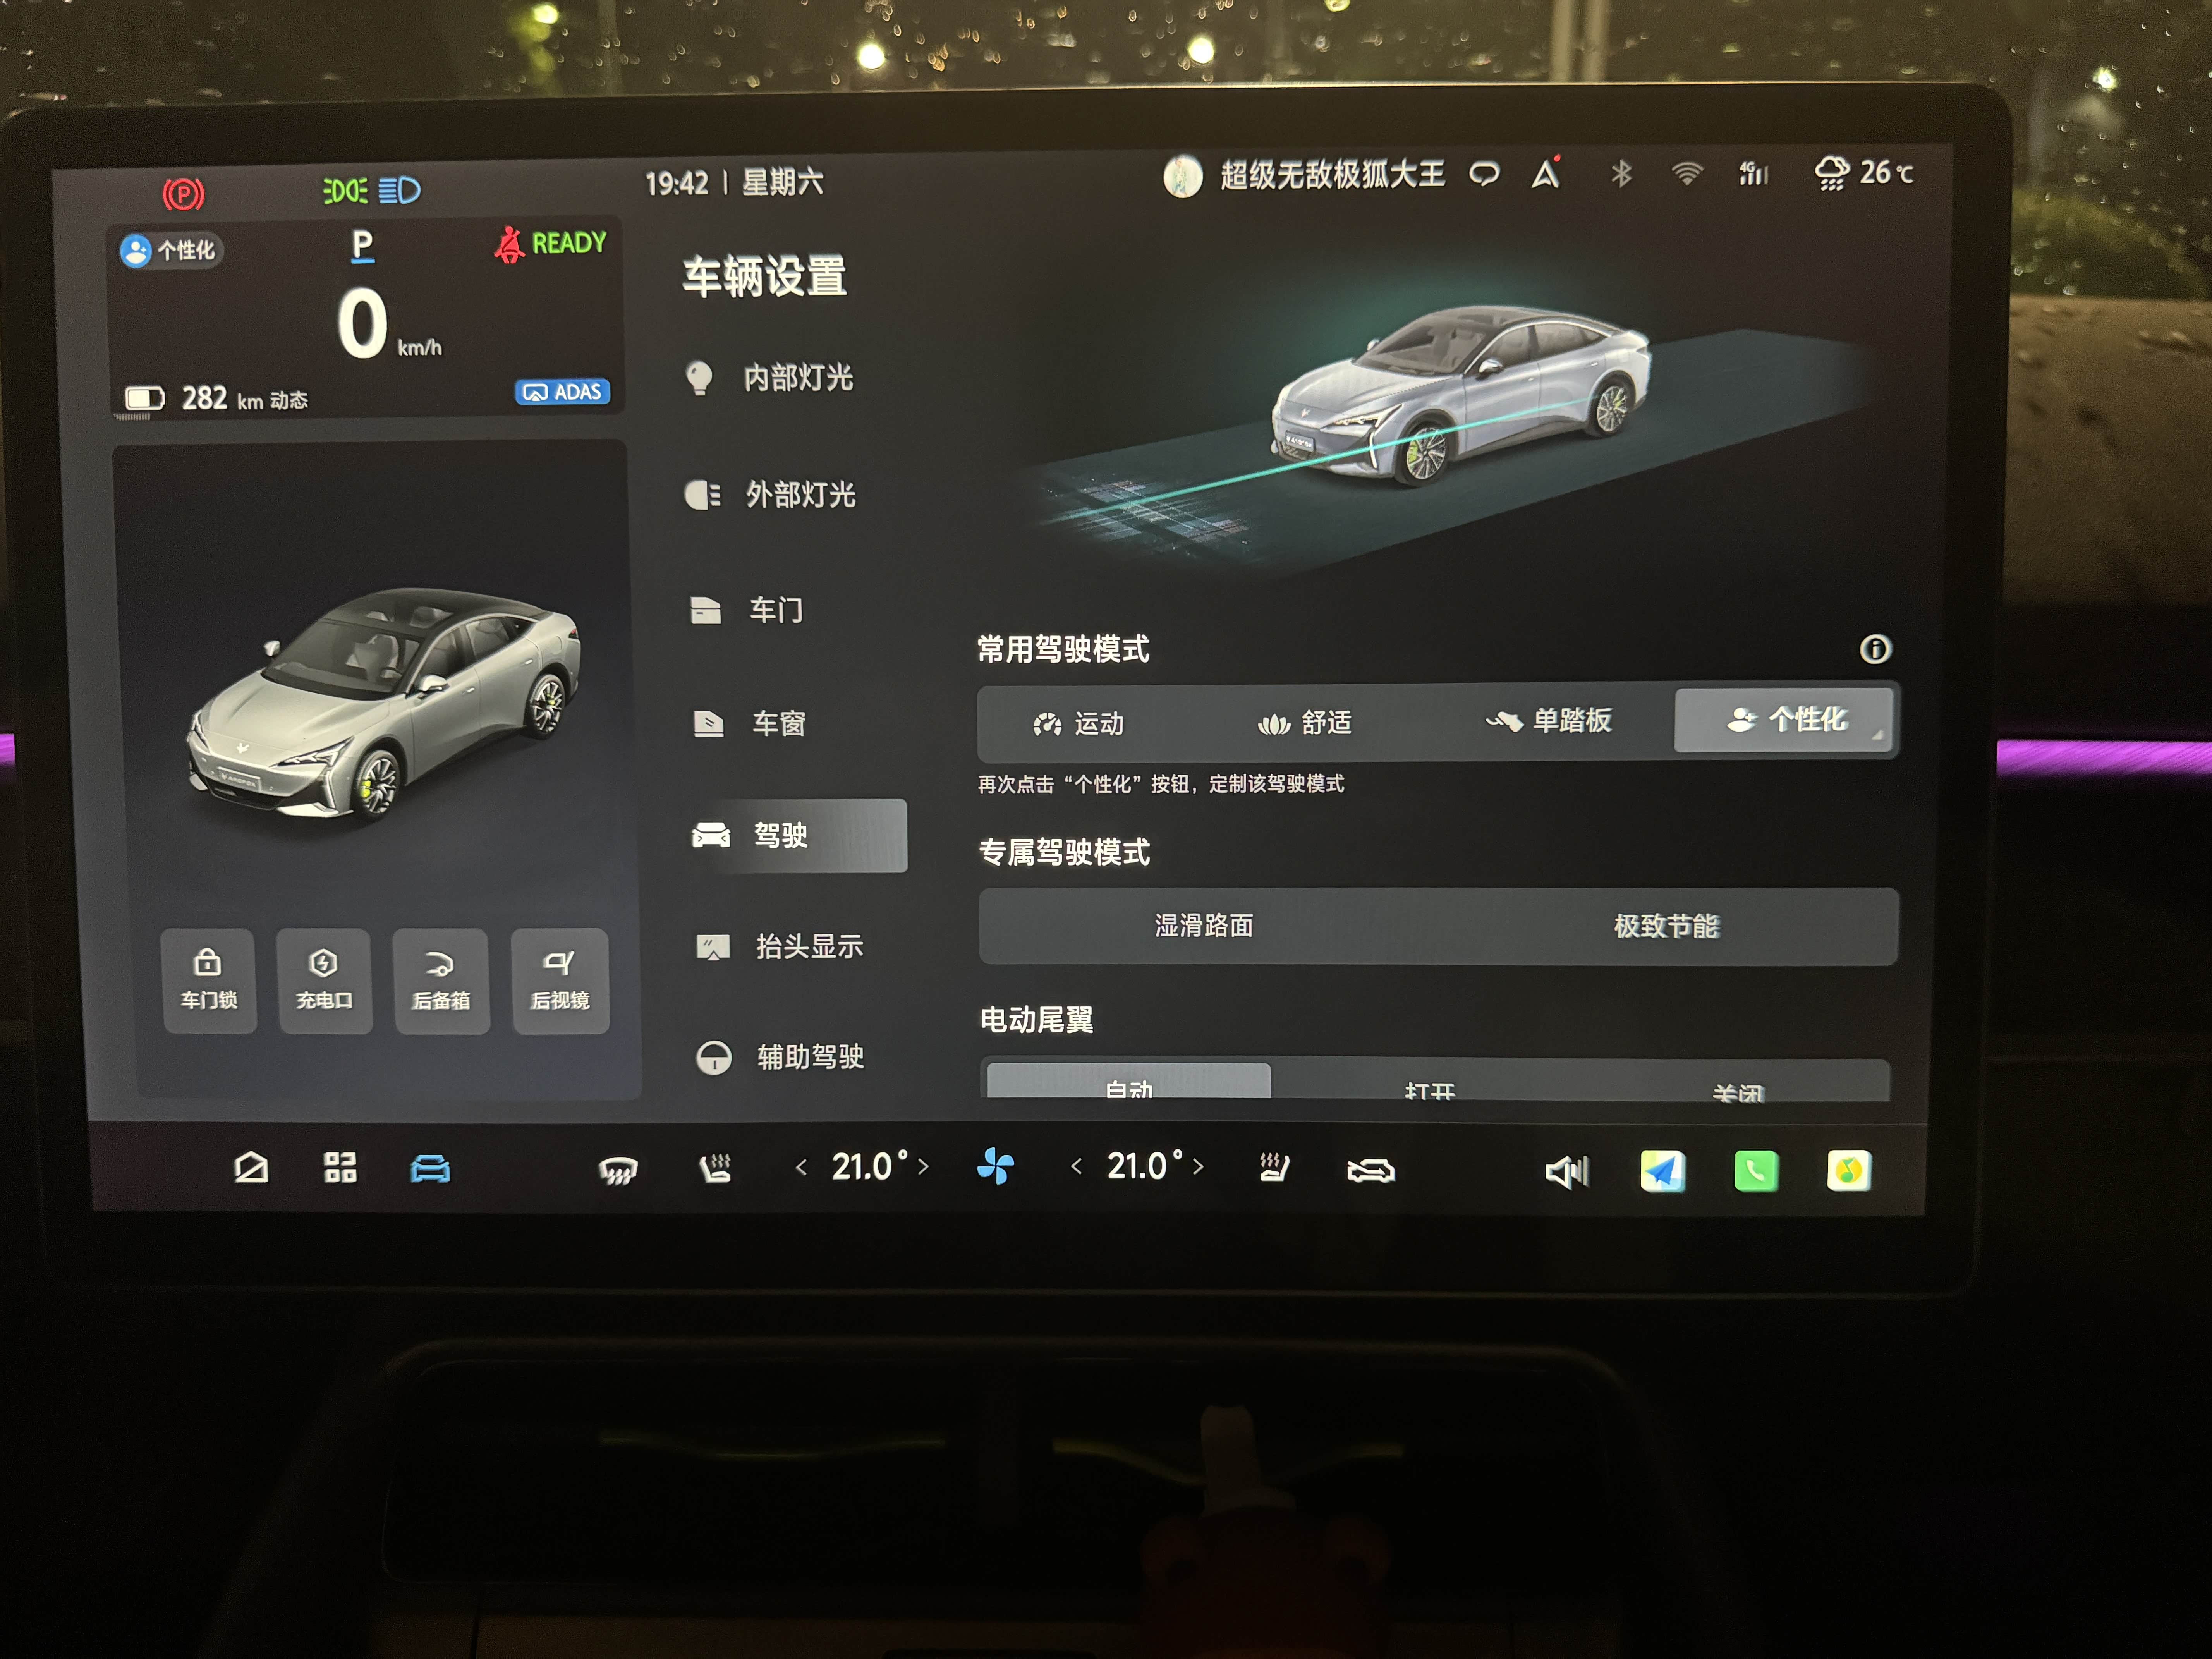This screenshot has height=1659, width=2212.
Task: Open the apps grid icon
Action: 340,1167
